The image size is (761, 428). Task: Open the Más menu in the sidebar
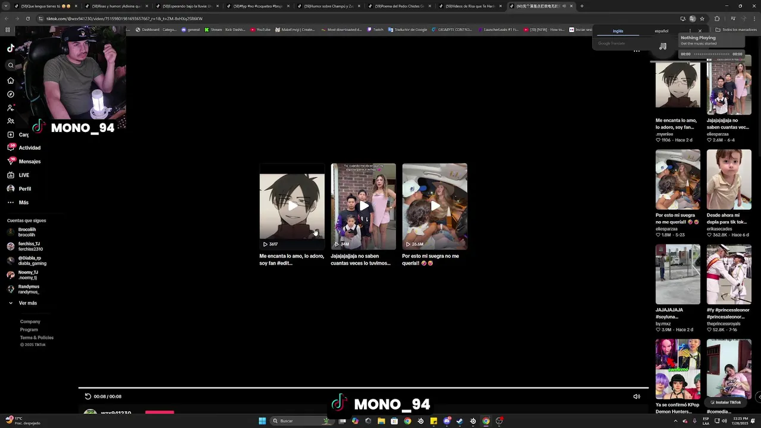(x=18, y=203)
